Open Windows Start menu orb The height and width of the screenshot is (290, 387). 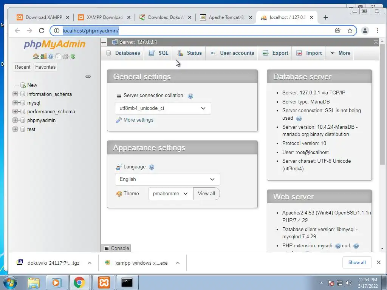point(10,282)
